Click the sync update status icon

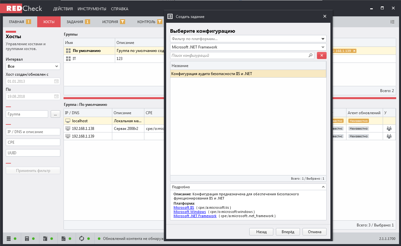click(x=82, y=238)
